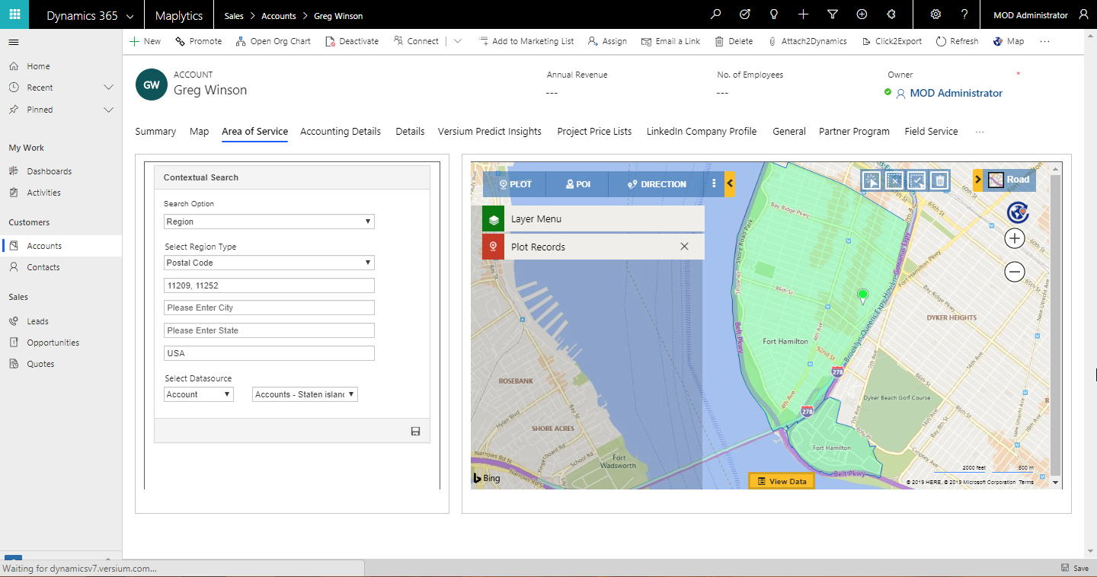The image size is (1097, 577).
Task: Expand the Dynamics 365 app chevron
Action: pyautogui.click(x=130, y=16)
